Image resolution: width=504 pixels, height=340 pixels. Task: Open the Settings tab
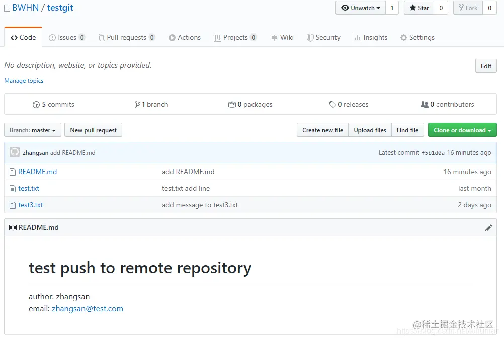[x=417, y=38]
